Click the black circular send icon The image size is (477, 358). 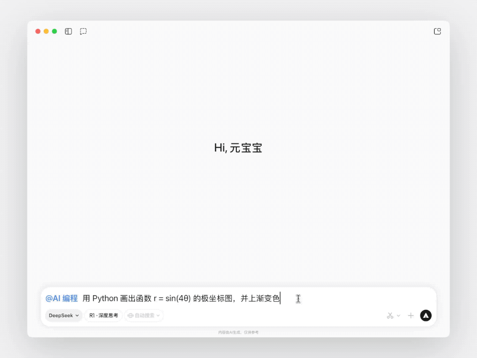pyautogui.click(x=425, y=315)
